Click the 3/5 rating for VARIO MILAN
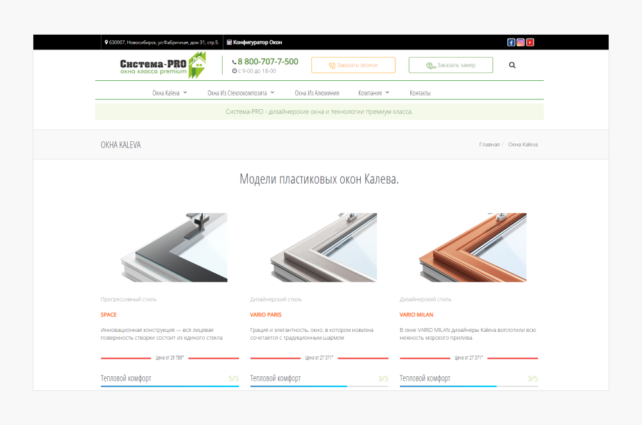This screenshot has width=642, height=425. point(532,379)
